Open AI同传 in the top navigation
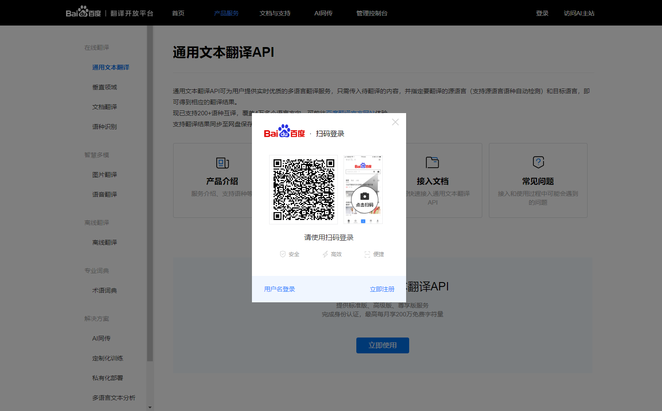662x411 pixels. pyautogui.click(x=323, y=13)
